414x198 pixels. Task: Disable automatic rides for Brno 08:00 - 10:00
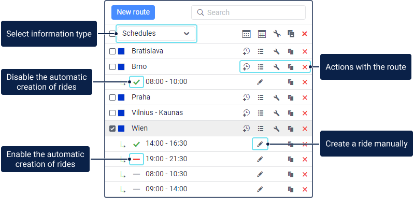coord(136,82)
